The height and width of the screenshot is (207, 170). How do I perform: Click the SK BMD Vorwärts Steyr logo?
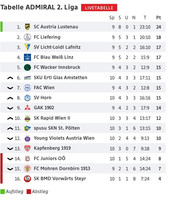27,179
